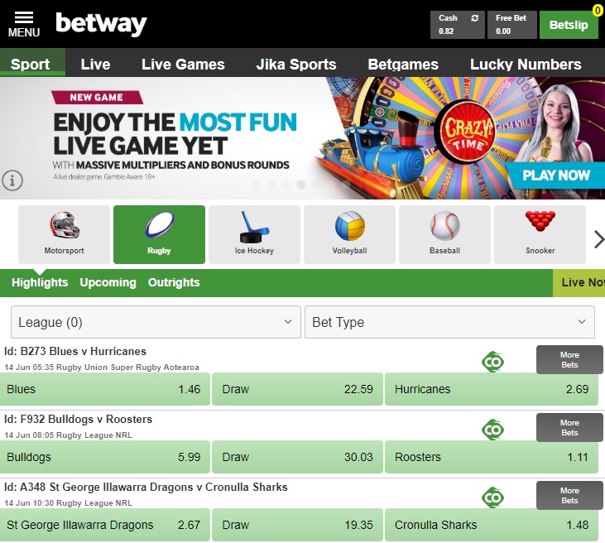Choose the Snooker sport tile
The height and width of the screenshot is (543, 605).
(x=540, y=234)
